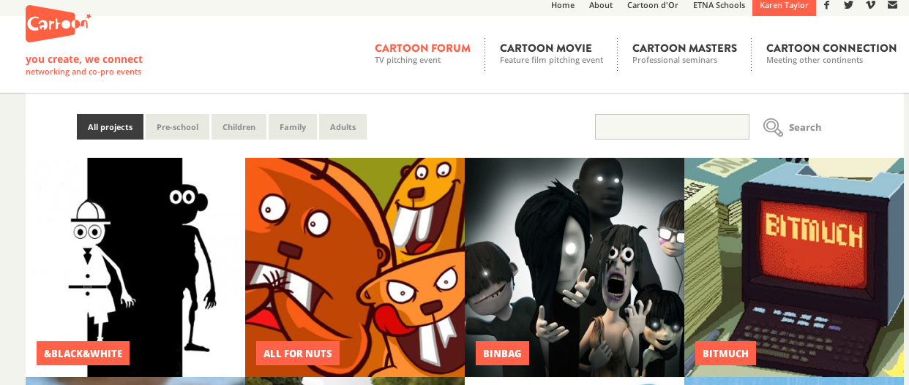Filter projects by Pre-school
909x385 pixels.
tap(177, 127)
